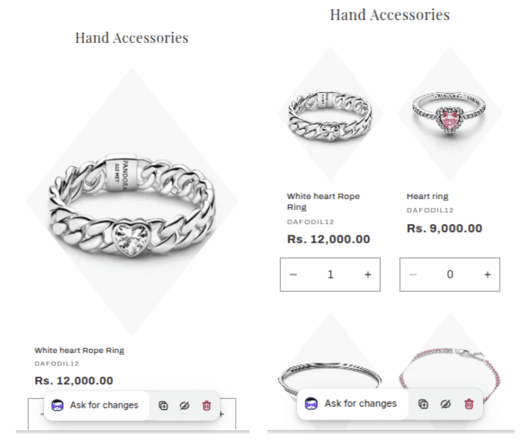Screen dimensions: 524x443
Task: Click the duplicate icon in right panel toolbar
Action: pyautogui.click(x=423, y=404)
